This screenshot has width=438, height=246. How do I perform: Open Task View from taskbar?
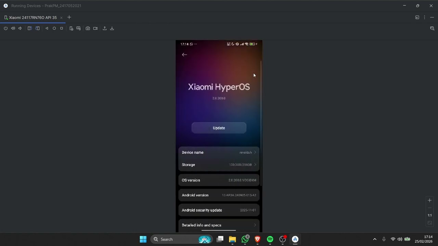coord(220,239)
